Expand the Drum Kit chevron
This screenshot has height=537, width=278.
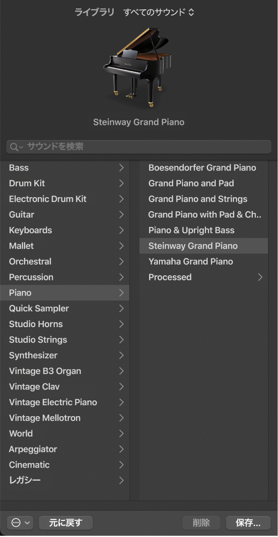click(x=121, y=184)
